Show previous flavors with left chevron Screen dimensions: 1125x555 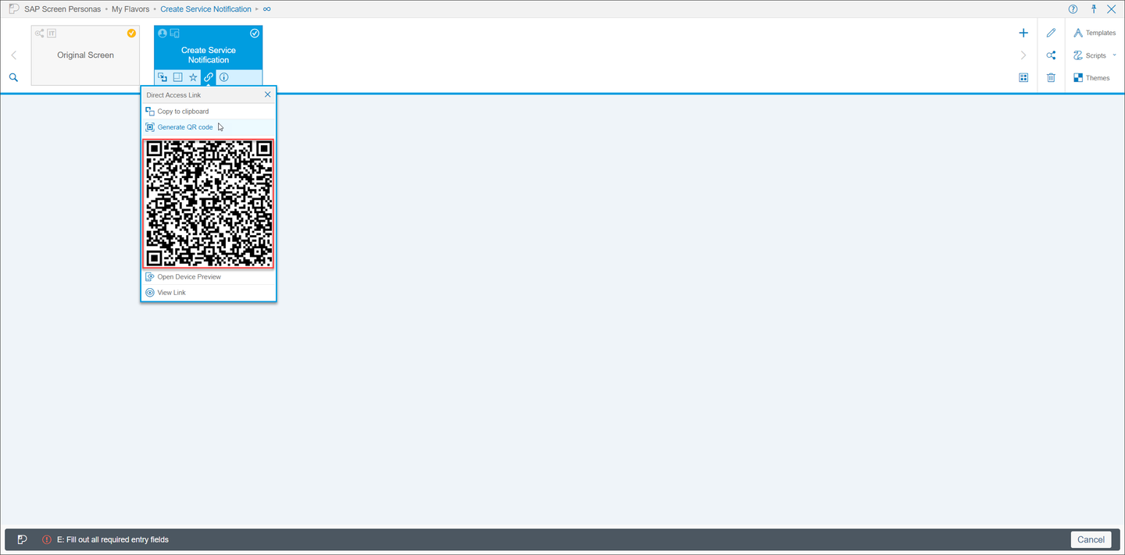pyautogui.click(x=13, y=55)
